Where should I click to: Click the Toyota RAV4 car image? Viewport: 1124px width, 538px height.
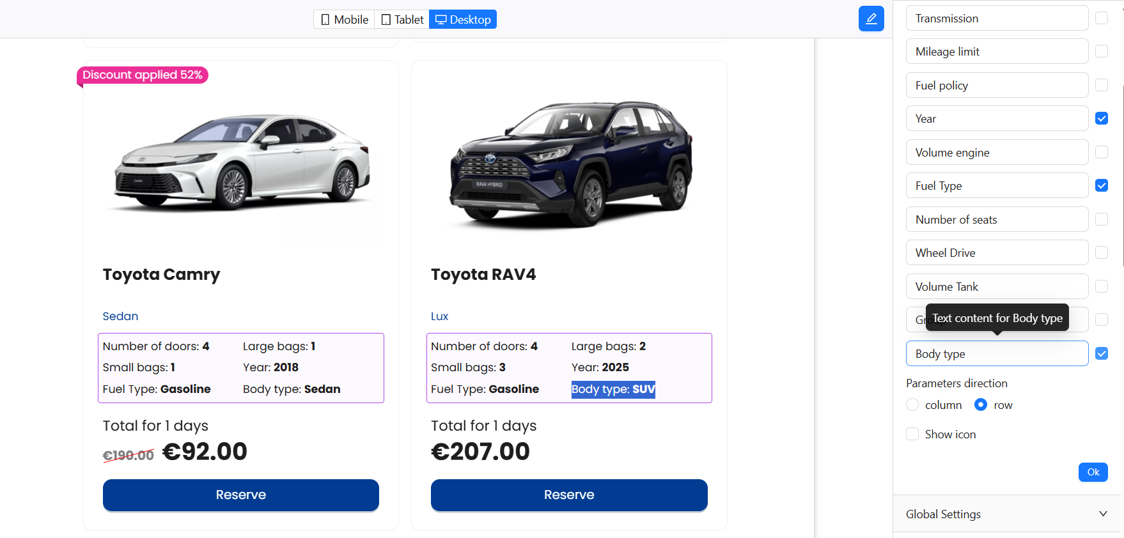pyautogui.click(x=569, y=163)
